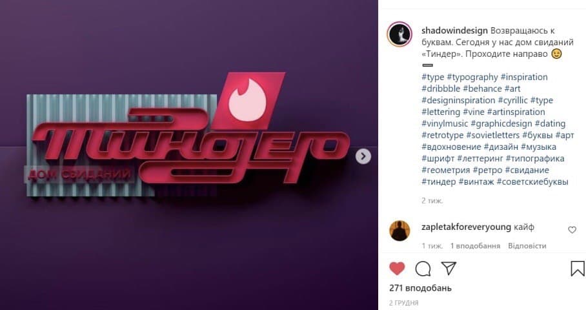586x310 pixels.
Task: View the 271 вподобань likes list
Action: tap(420, 288)
